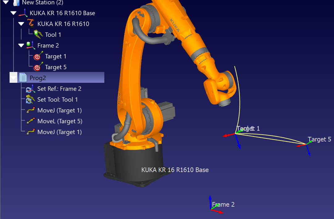Collapse the Frame 2 tree node
Screen dimensions: 334x219
coord(21,45)
